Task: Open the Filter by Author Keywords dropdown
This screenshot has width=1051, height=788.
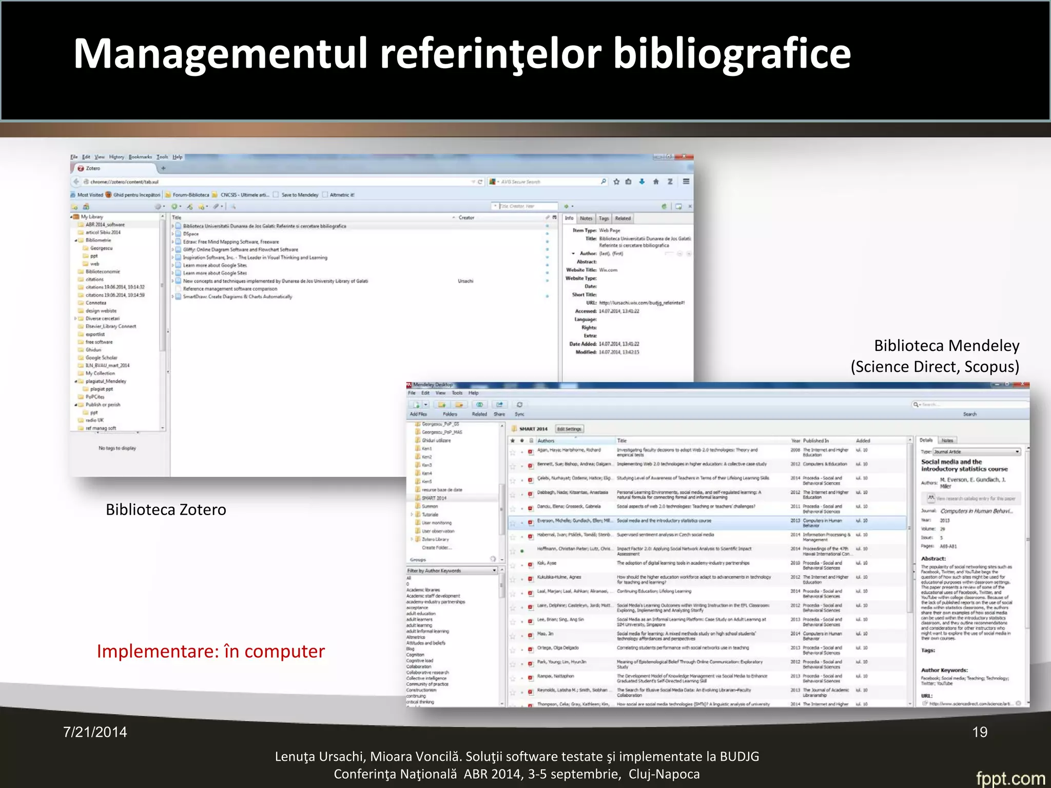Action: [452, 570]
